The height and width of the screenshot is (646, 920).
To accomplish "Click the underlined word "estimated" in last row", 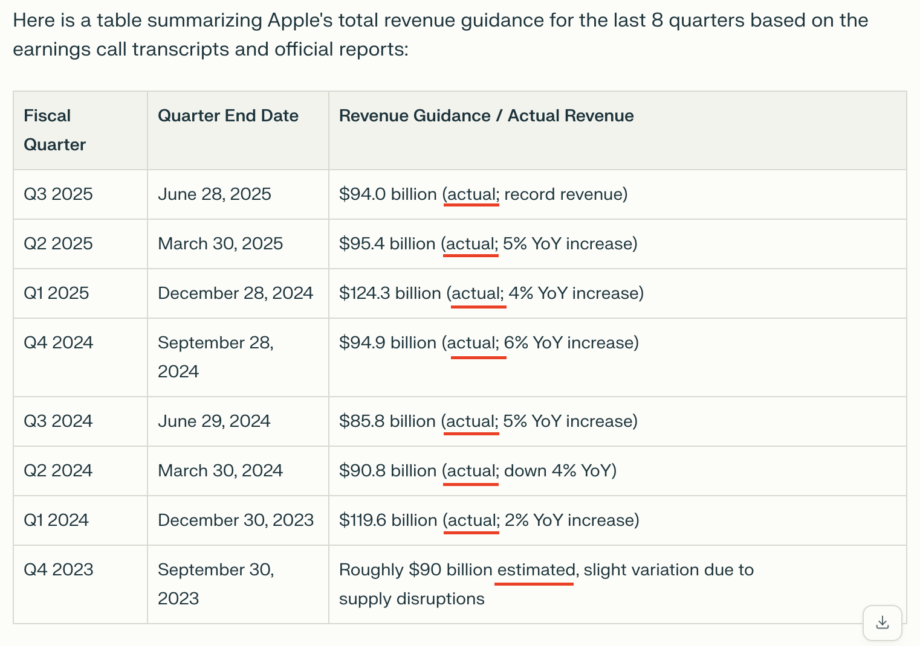I will [x=536, y=570].
